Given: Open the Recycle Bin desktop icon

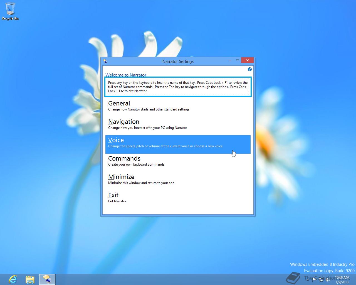Looking at the screenshot, I should click(10, 11).
